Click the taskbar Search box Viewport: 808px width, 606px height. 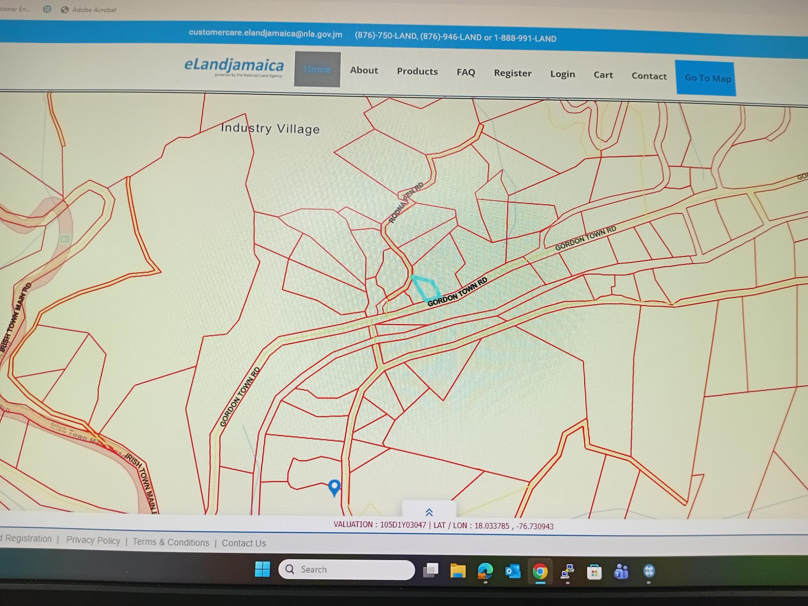click(347, 570)
